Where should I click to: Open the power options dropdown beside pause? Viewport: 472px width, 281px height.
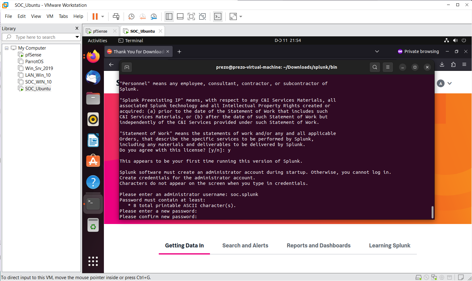point(103,17)
